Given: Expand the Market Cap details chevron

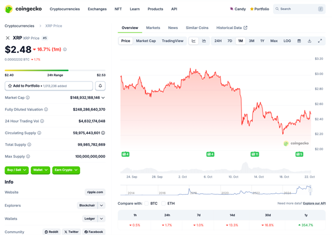Looking at the screenshot, I should click(x=103, y=97).
